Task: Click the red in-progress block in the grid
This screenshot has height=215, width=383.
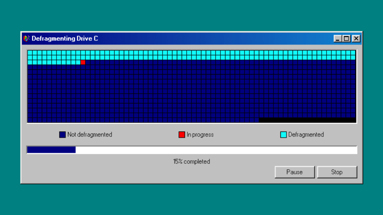Action: 83,62
